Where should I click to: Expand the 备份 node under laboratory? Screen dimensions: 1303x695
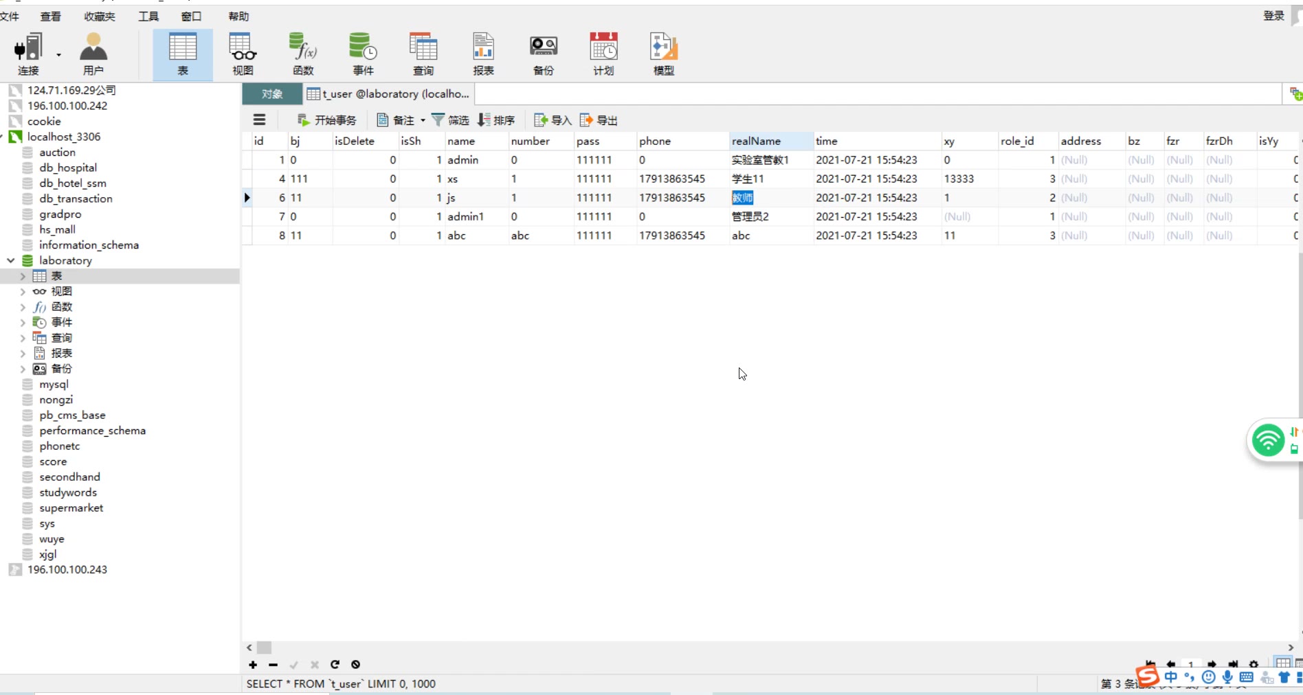pyautogui.click(x=23, y=369)
